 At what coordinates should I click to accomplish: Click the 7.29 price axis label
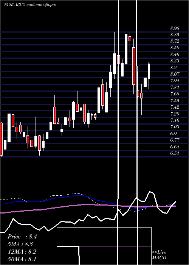175,114
